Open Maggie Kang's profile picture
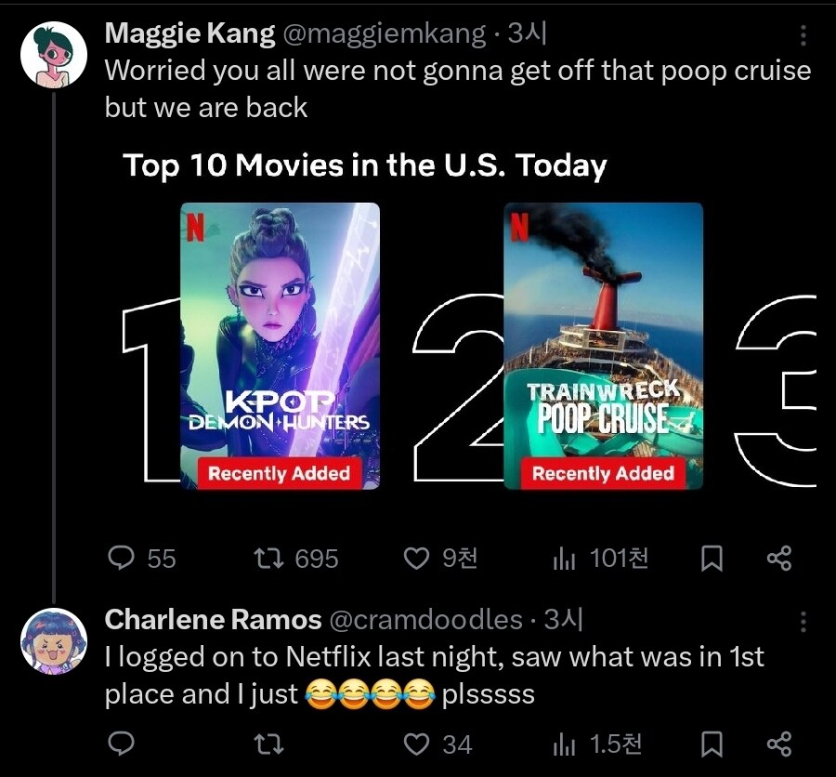Screen dimensions: 836x777 54,55
